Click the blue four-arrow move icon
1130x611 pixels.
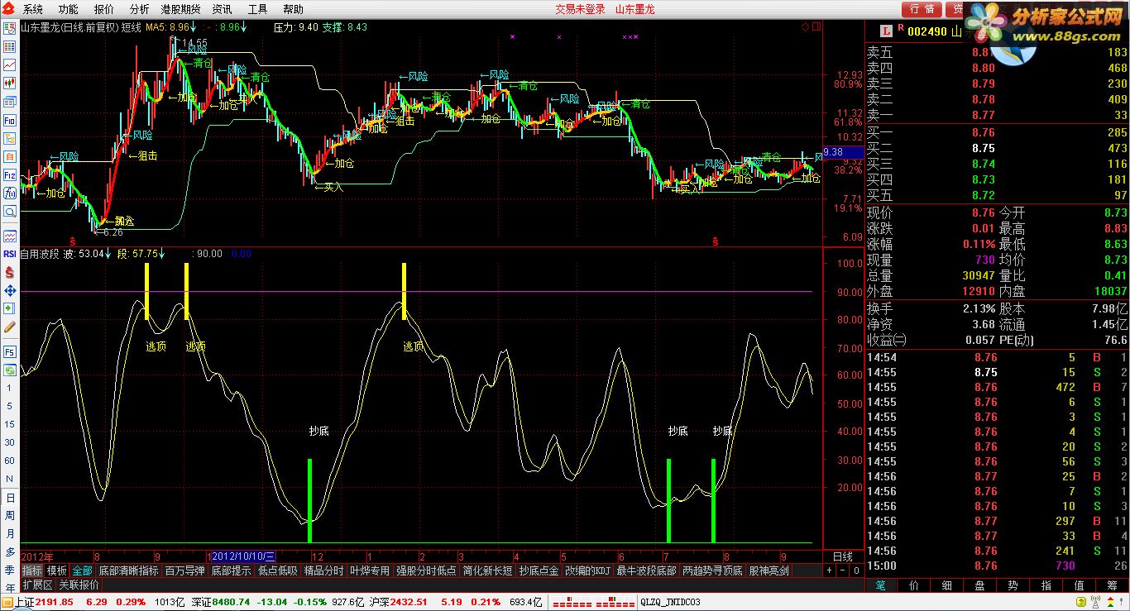pos(10,290)
